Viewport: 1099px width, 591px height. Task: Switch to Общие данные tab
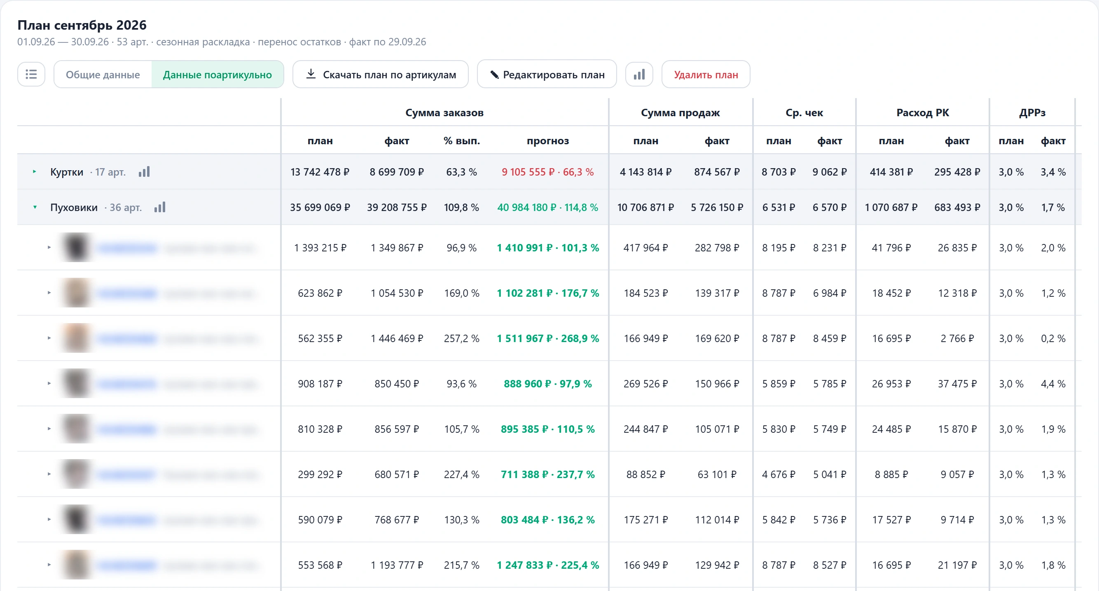point(103,74)
